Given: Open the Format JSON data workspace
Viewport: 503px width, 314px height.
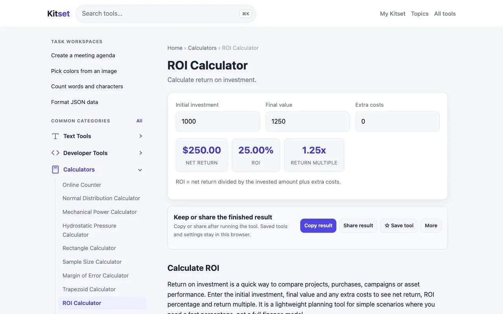Looking at the screenshot, I should pos(75,102).
